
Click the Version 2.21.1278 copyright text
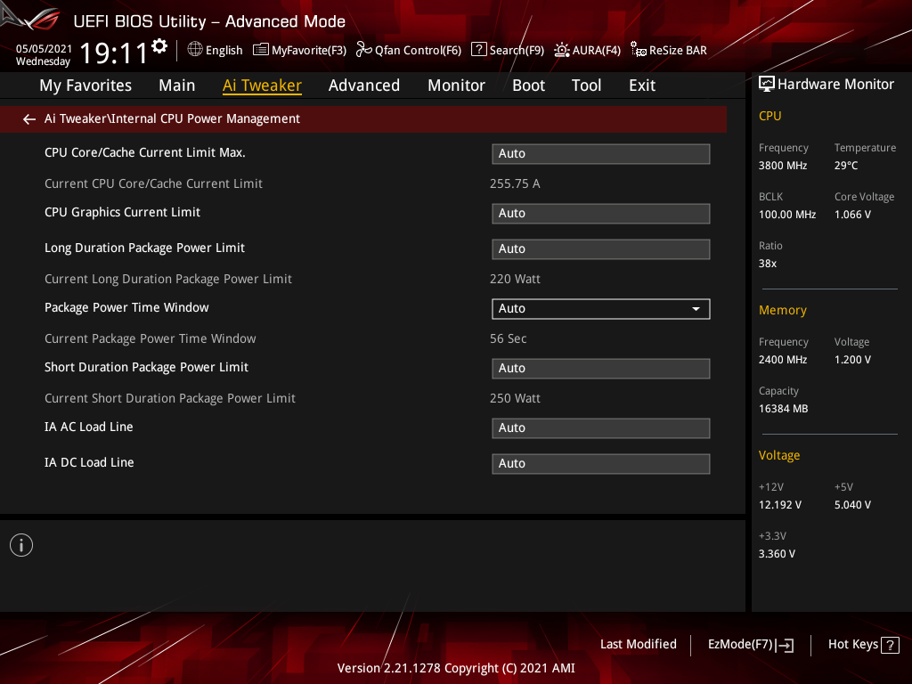[456, 668]
